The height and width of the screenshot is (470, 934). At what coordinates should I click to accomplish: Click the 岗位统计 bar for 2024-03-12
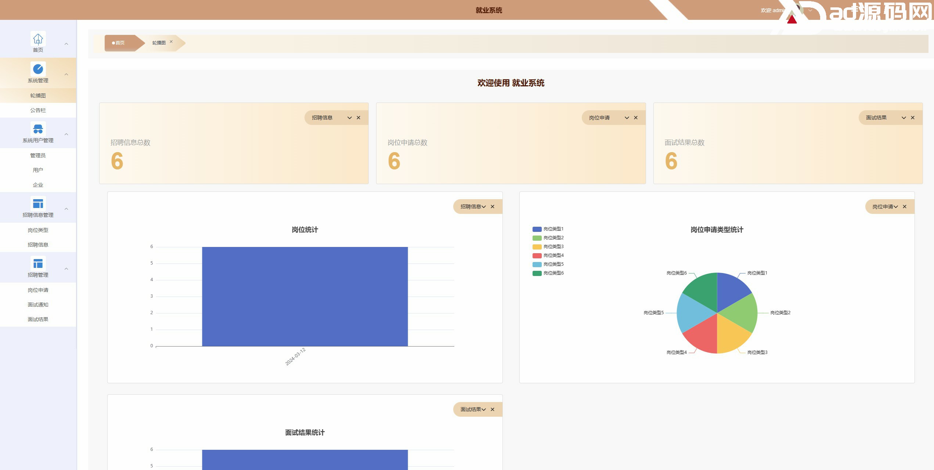pyautogui.click(x=305, y=297)
